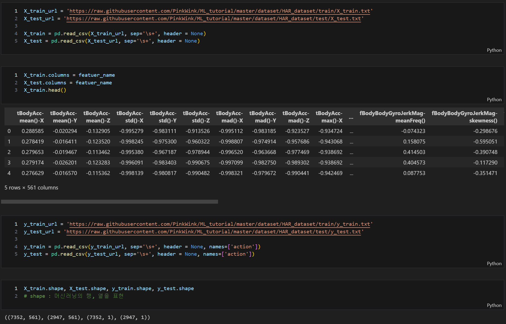Screen dimensions: 506x324
Task: Click the ellipsis column header in table
Action: point(351,118)
